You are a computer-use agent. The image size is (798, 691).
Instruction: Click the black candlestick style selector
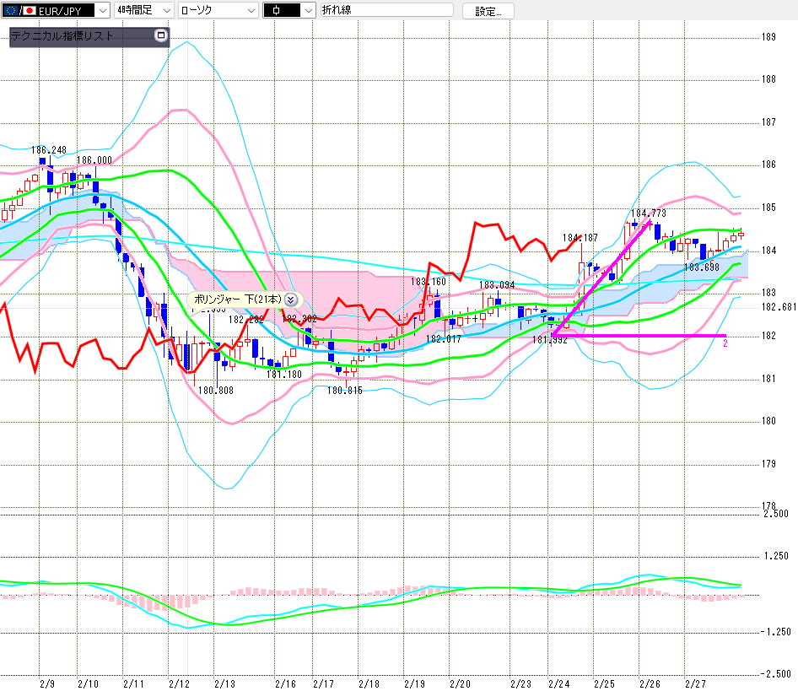coord(288,10)
